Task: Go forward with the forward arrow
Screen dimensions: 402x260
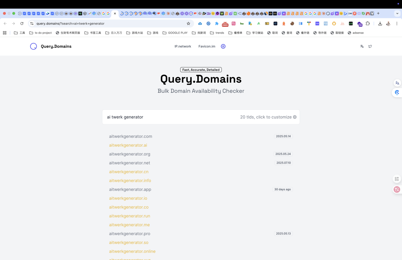Action: (13, 23)
